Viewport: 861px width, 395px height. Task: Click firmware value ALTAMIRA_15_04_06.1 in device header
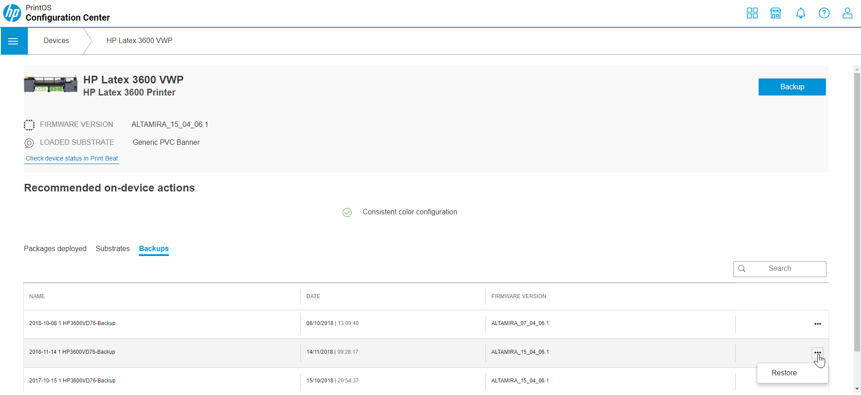170,125
